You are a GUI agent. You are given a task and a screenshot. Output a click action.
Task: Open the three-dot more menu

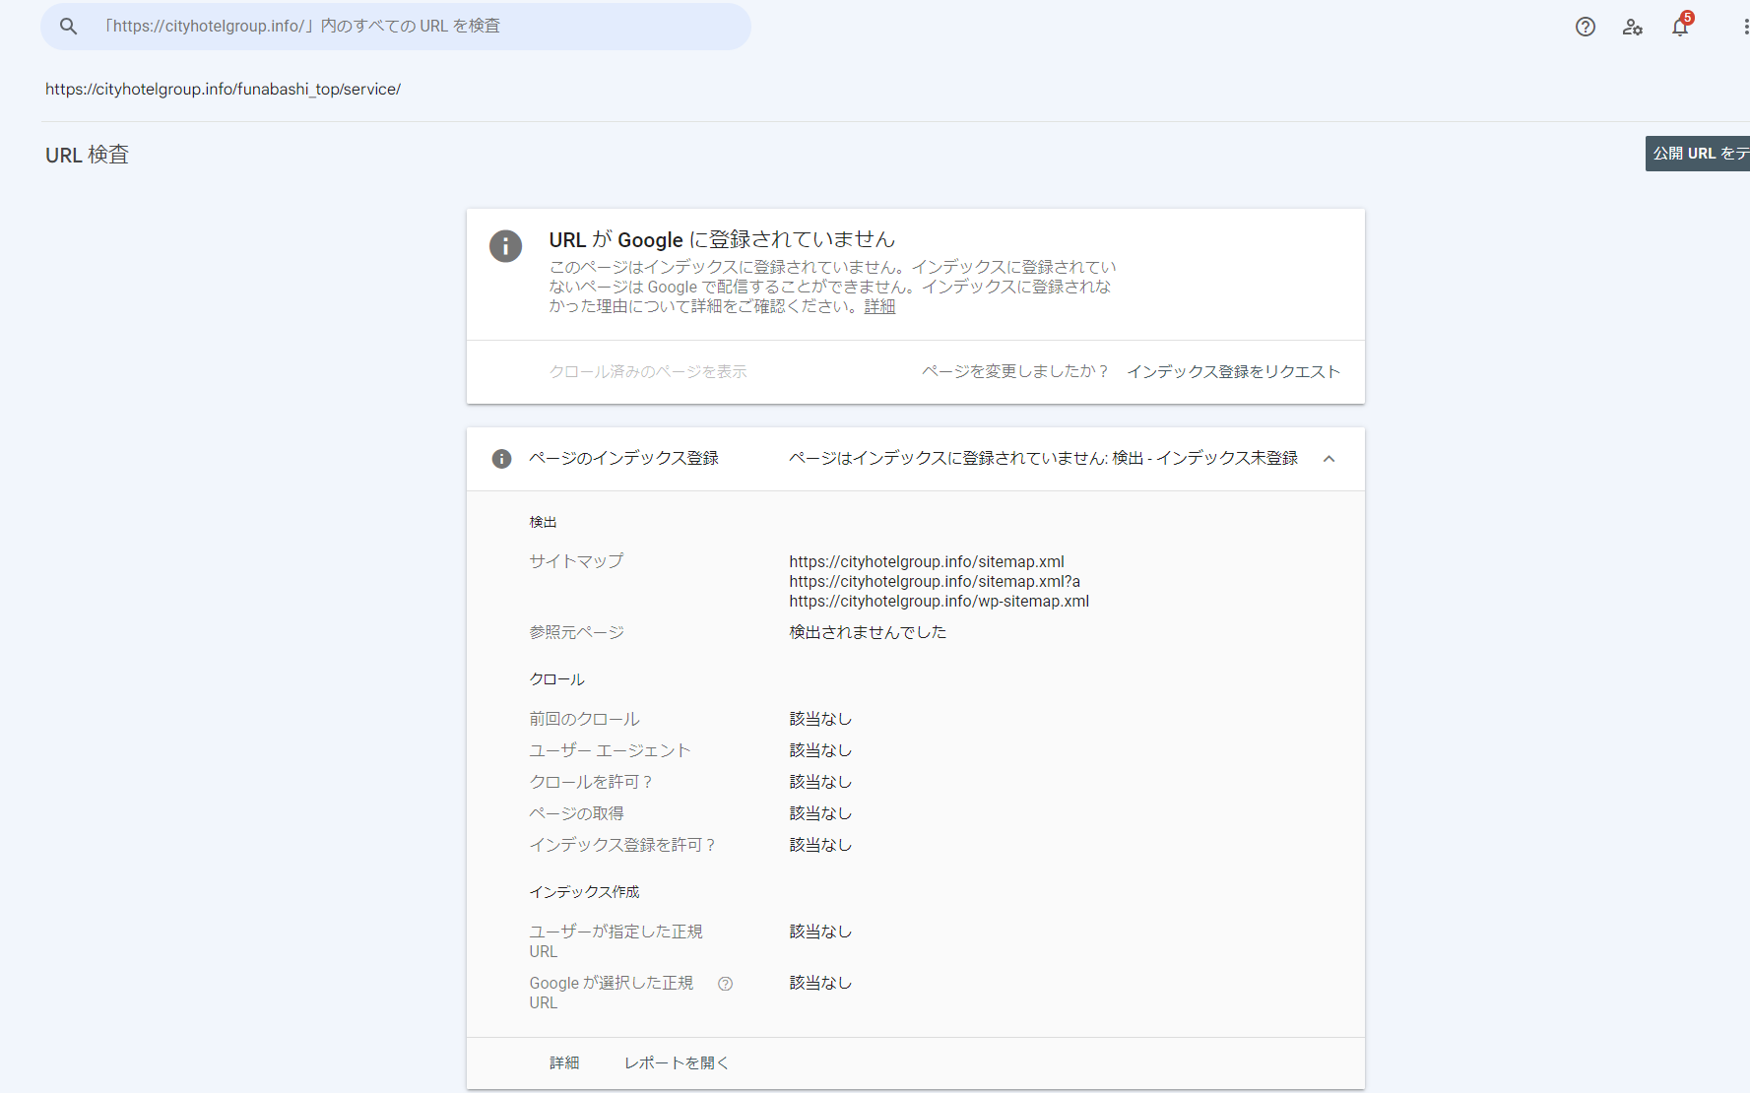click(x=1744, y=27)
